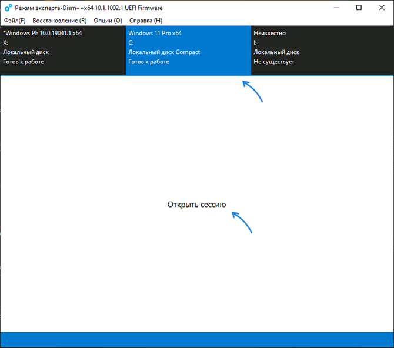The height and width of the screenshot is (348, 394).
Task: Open the Справка (H) menu
Action: (146, 21)
